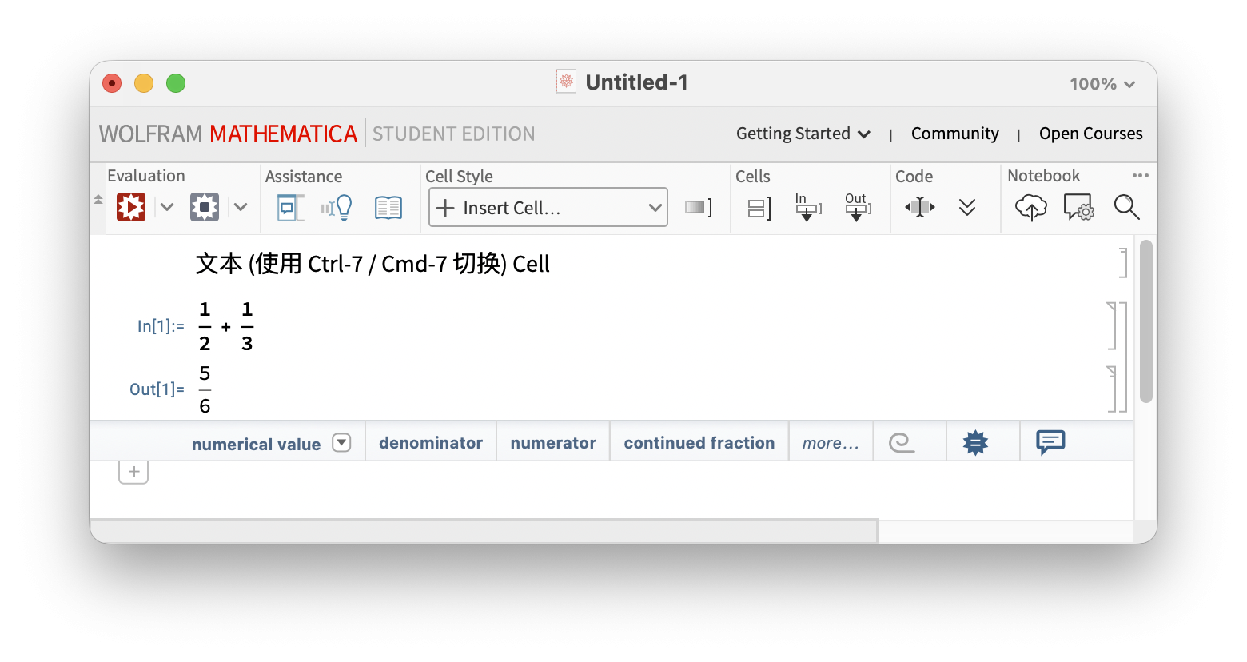Open the chevron next to the evaluate button
Image resolution: width=1247 pixels, height=662 pixels.
[x=166, y=206]
